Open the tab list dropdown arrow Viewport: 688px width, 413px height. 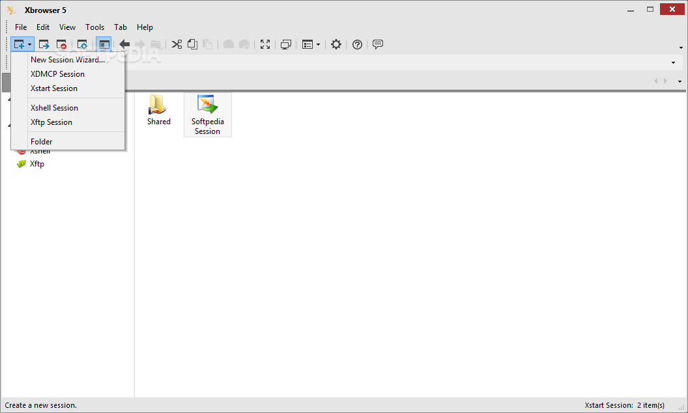point(680,81)
